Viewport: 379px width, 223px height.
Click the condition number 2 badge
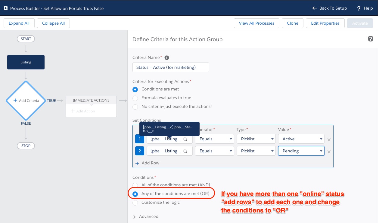[140, 151]
